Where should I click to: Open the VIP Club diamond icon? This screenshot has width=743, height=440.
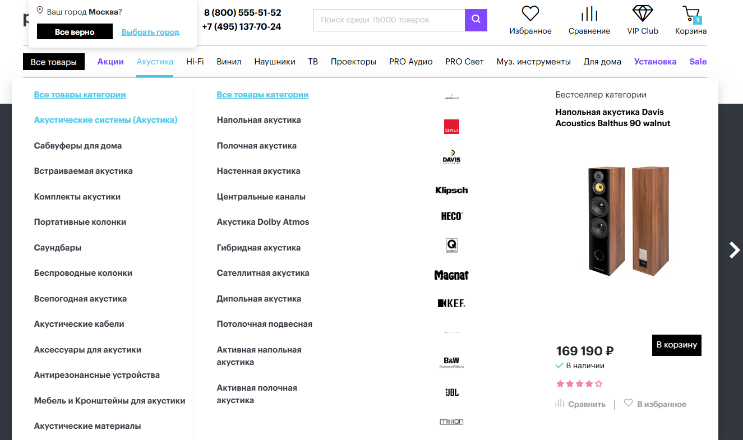(643, 13)
